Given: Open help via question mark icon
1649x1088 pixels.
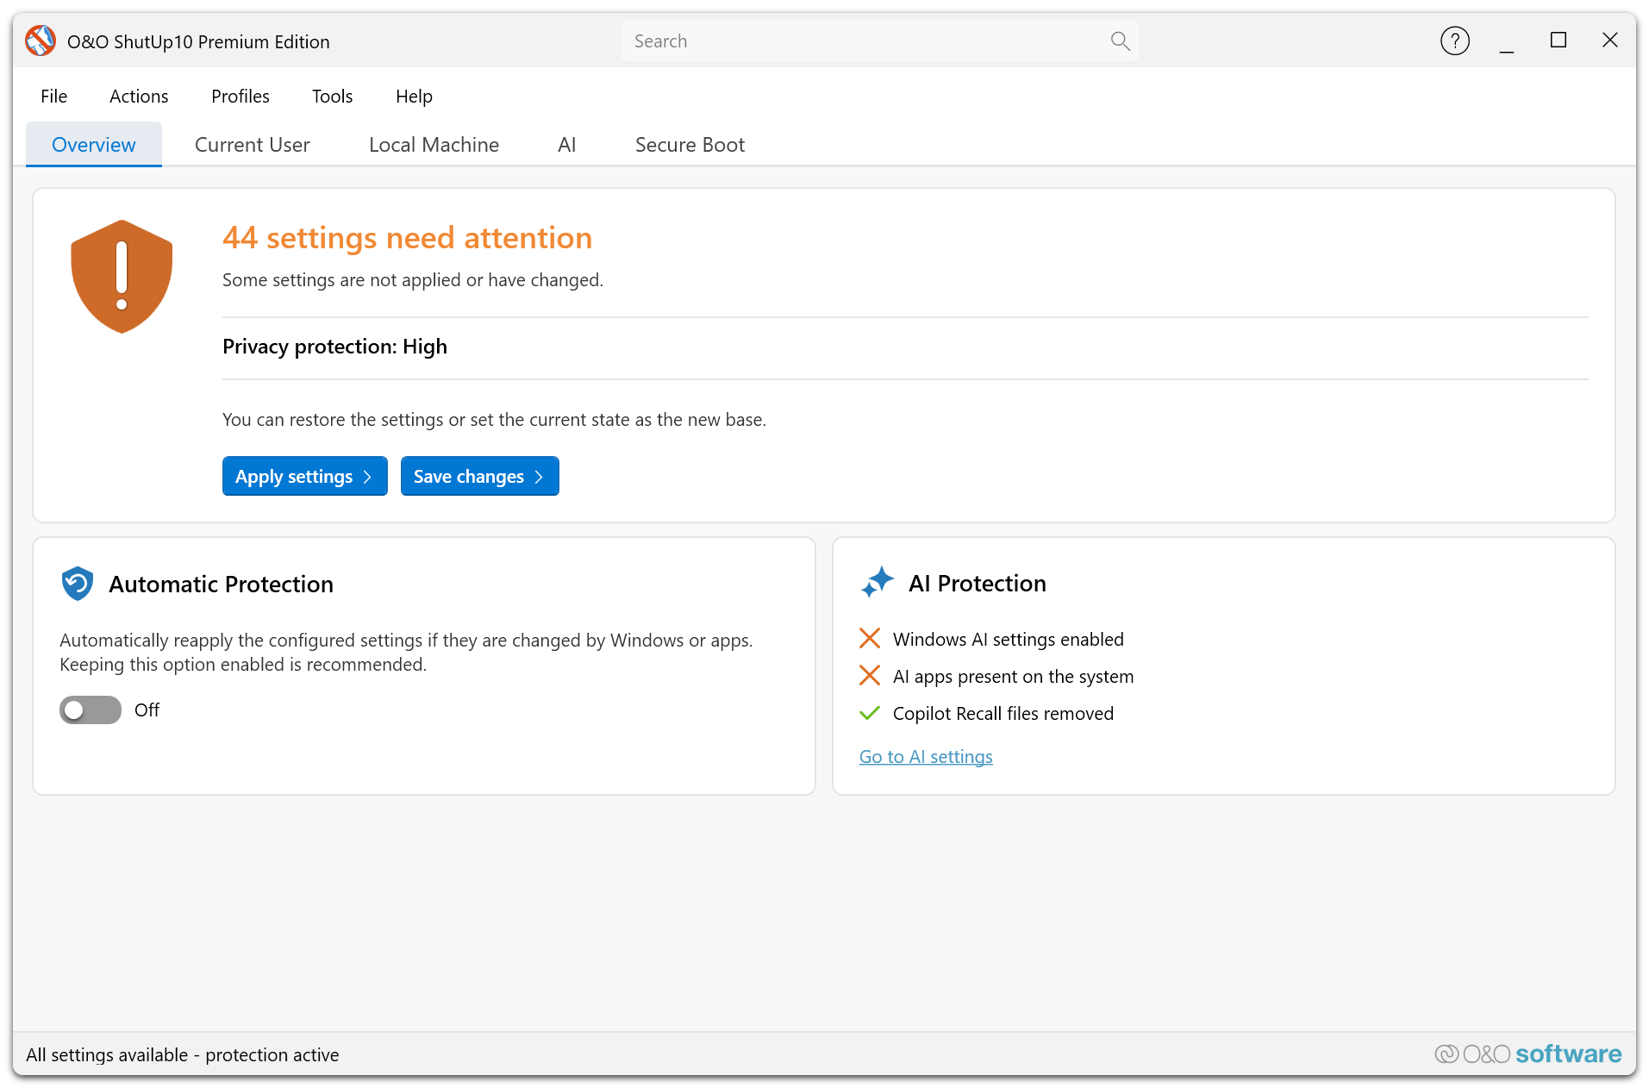Looking at the screenshot, I should [1455, 41].
